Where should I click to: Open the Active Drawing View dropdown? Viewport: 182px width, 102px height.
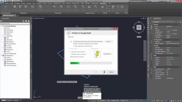(x=15, y=24)
